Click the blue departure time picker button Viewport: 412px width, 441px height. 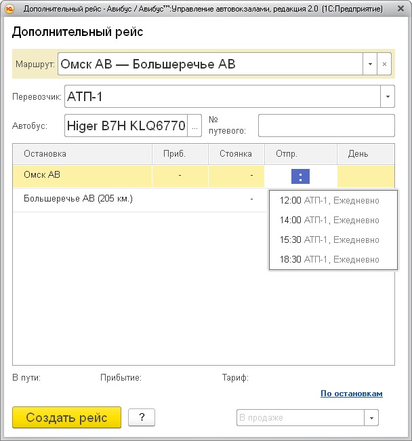(301, 176)
